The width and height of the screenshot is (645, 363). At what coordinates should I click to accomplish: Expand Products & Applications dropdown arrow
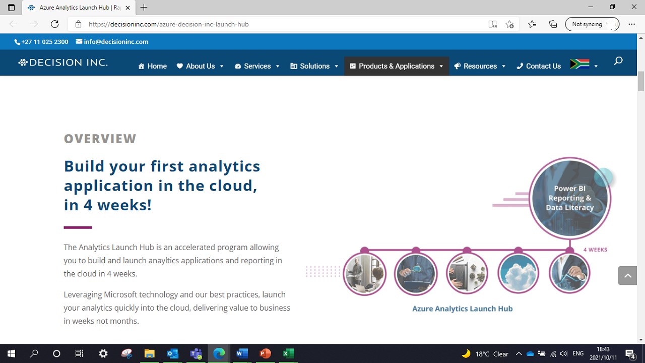click(x=441, y=67)
